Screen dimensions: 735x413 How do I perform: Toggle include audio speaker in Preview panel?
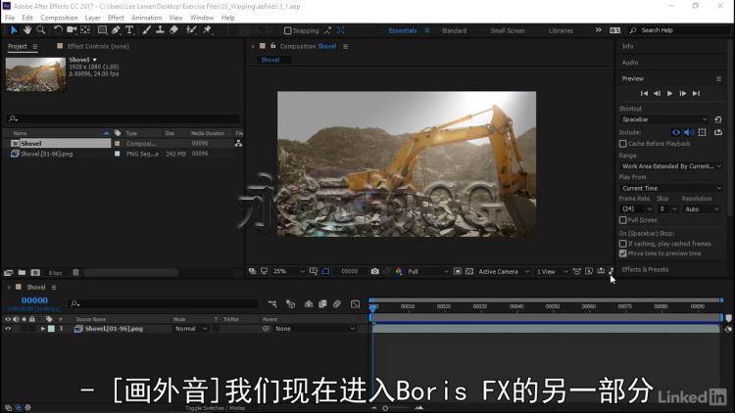click(689, 132)
